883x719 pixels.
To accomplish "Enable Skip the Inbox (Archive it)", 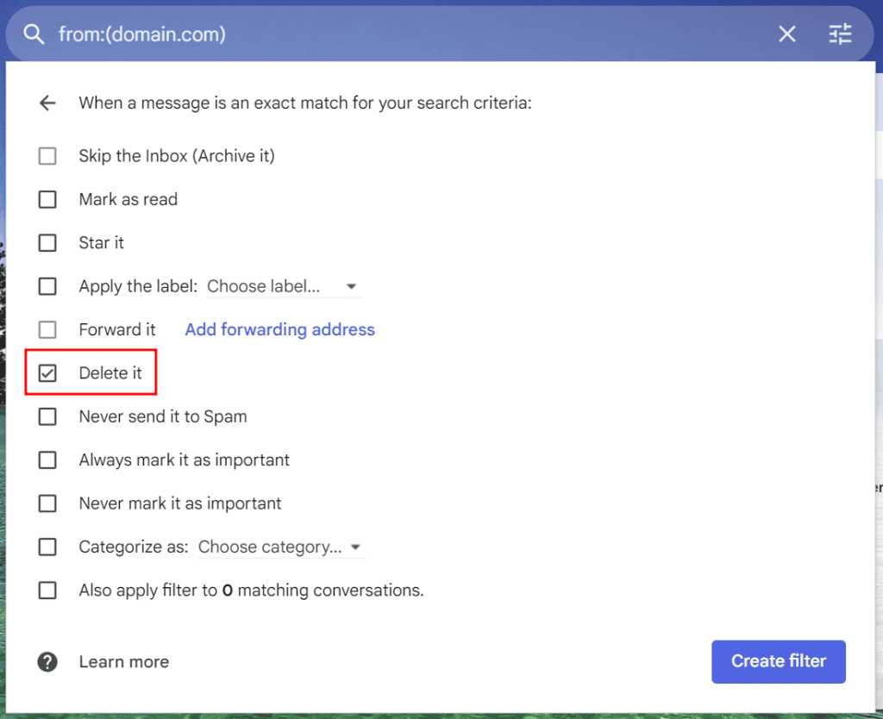I will click(47, 156).
